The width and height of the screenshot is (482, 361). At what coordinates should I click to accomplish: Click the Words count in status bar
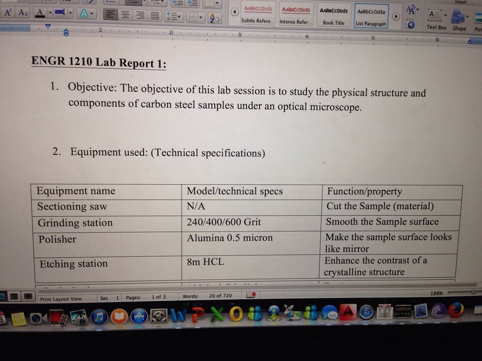click(x=207, y=296)
